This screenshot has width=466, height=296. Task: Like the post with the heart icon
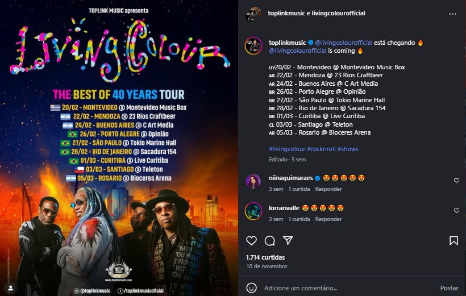point(251,240)
